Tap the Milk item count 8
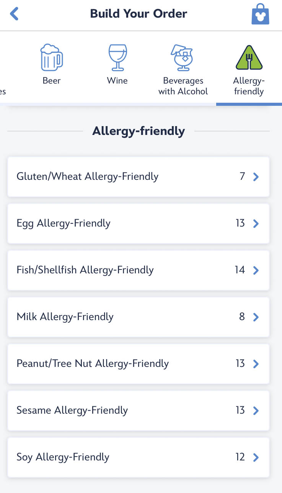The height and width of the screenshot is (493, 282). 242,317
